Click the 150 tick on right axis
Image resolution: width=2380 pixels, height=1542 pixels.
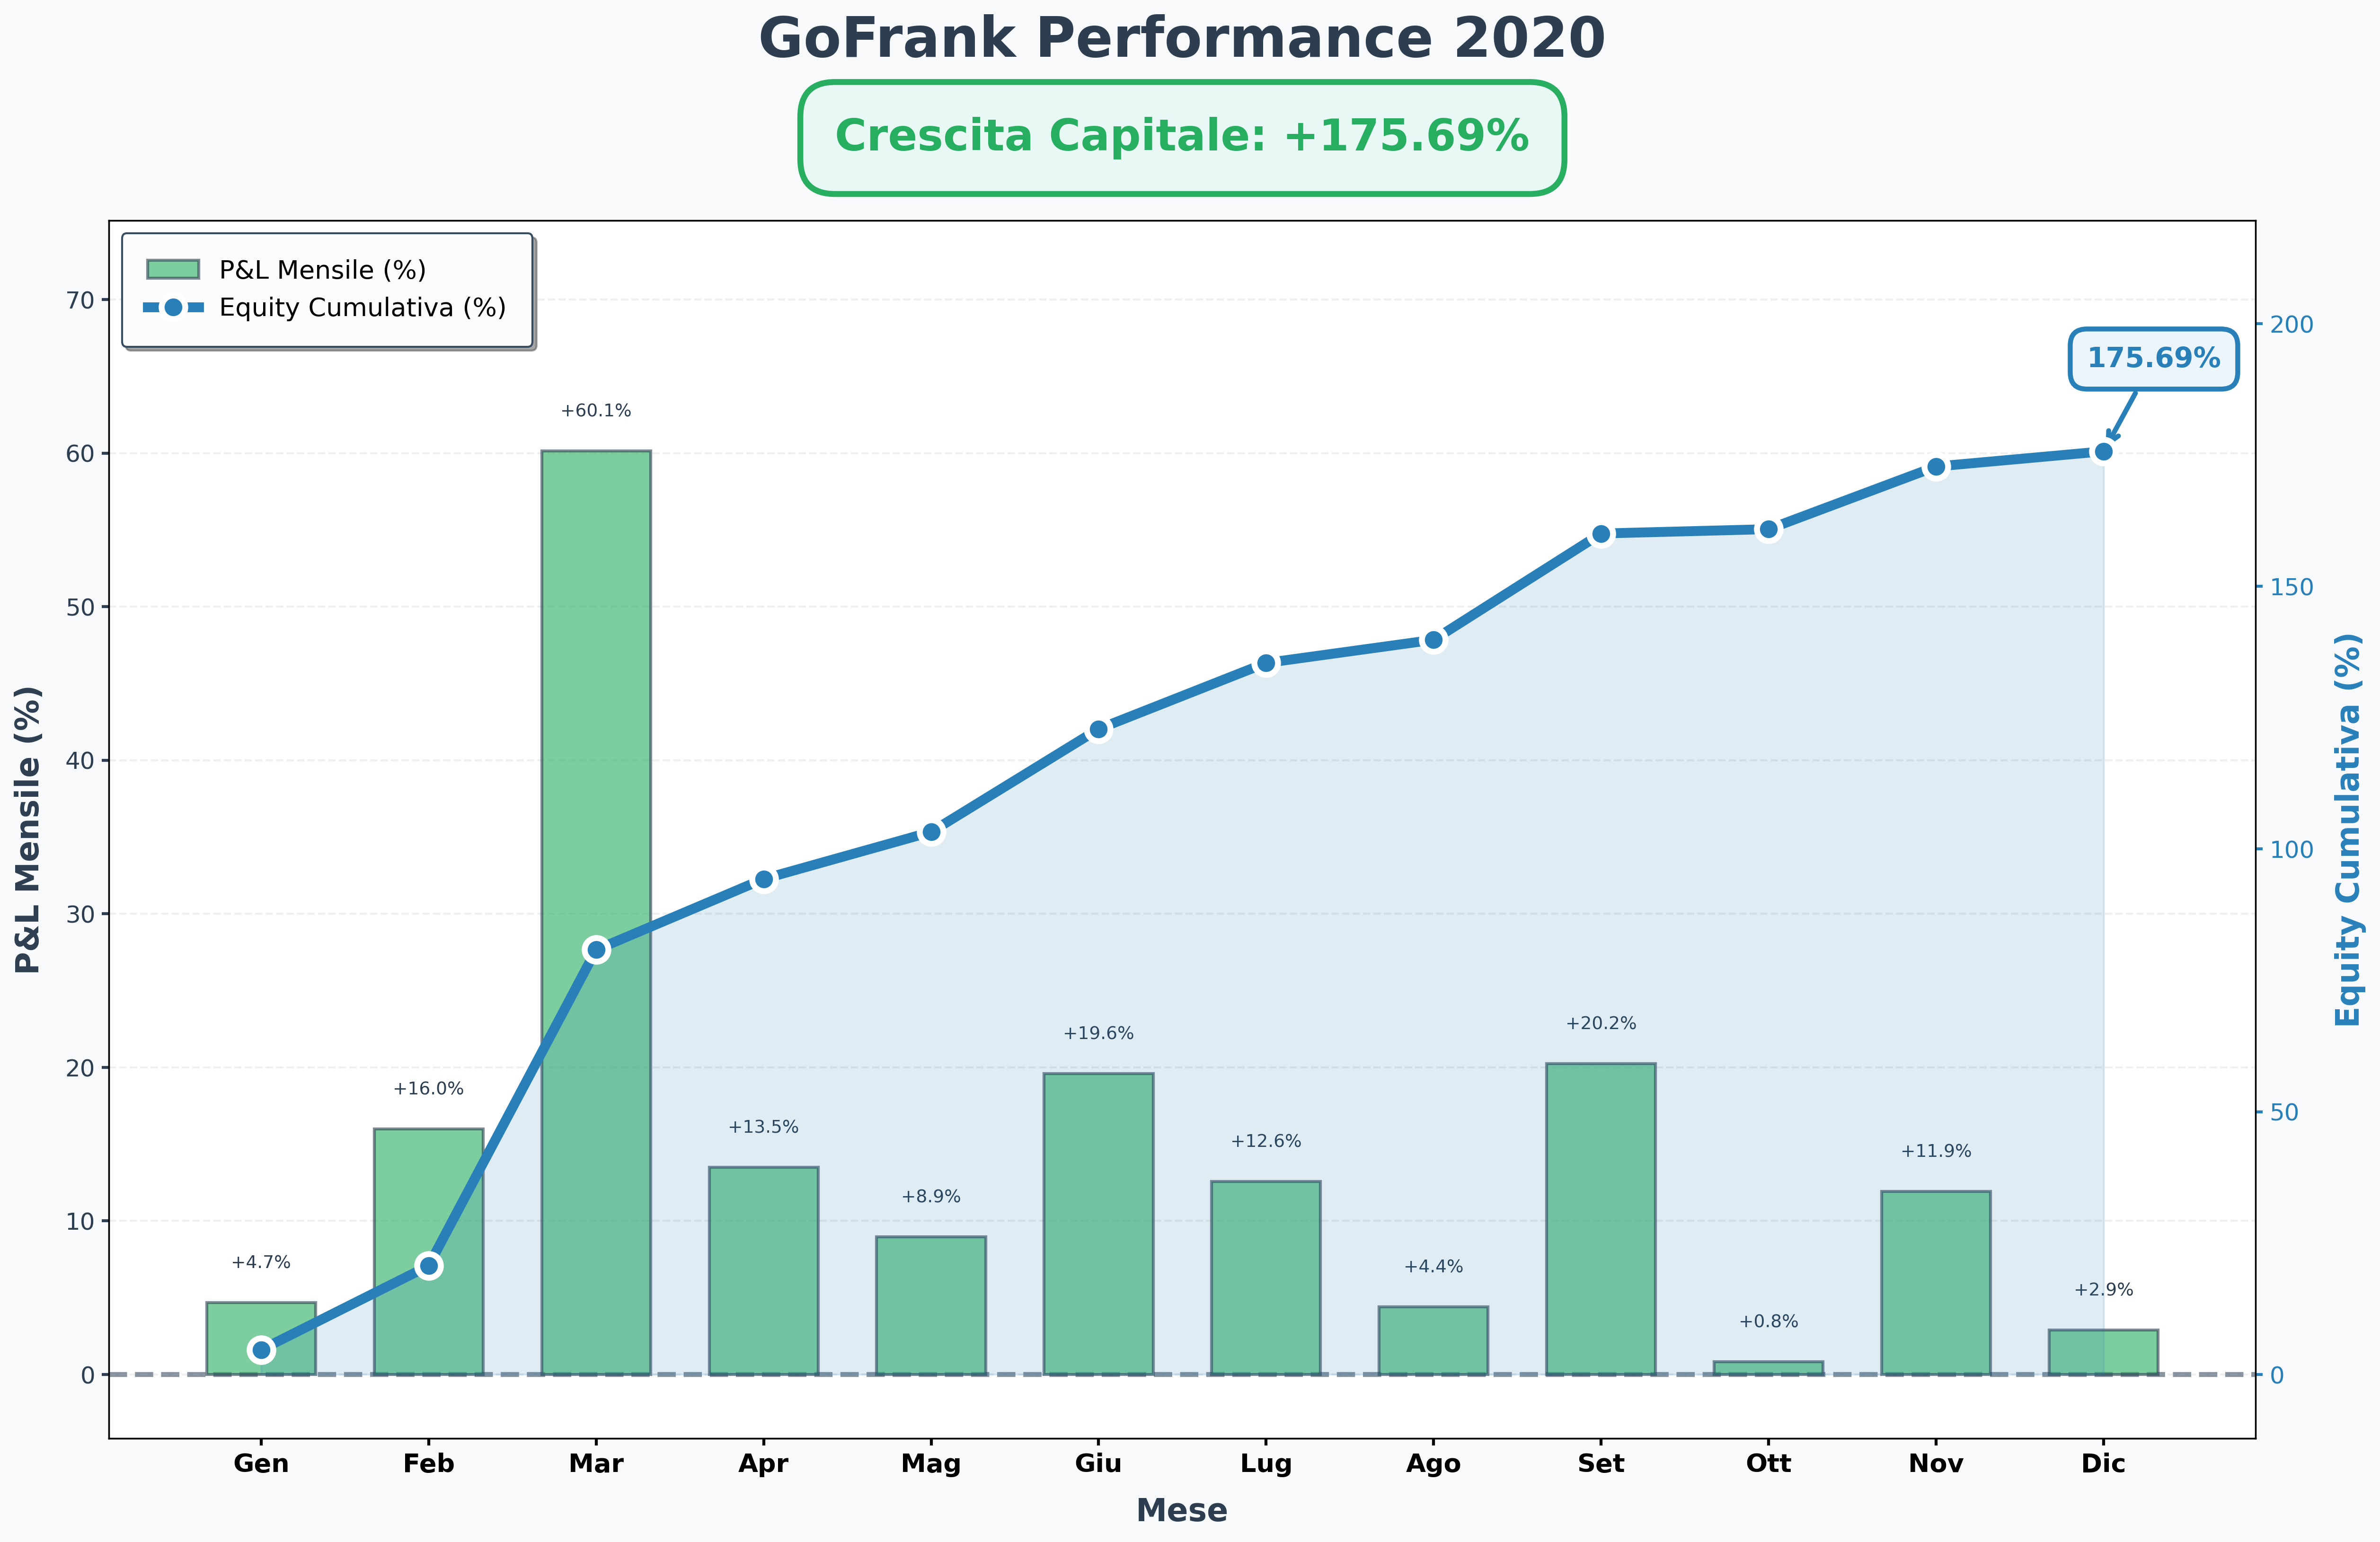click(2293, 587)
